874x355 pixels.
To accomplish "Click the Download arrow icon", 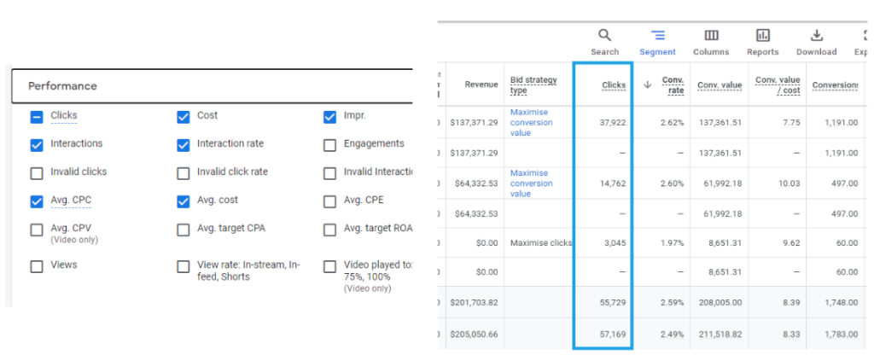I will [817, 36].
